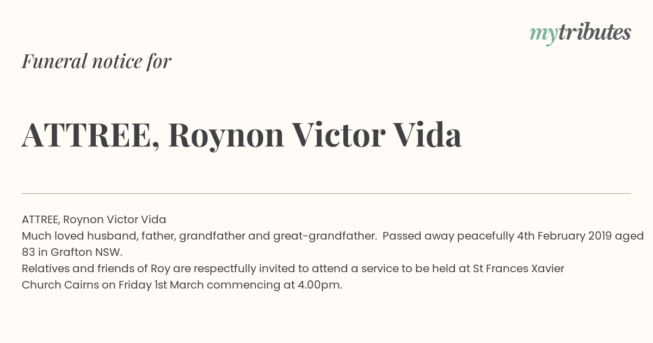Screen dimensions: 653x343
Task: Click the word 'Victor' in large title
Action: pyautogui.click(x=338, y=135)
